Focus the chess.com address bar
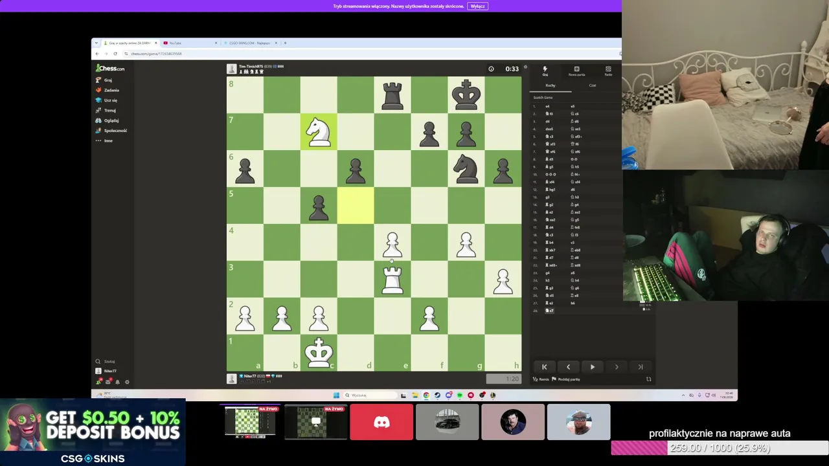This screenshot has height=466, width=829. 155,54
